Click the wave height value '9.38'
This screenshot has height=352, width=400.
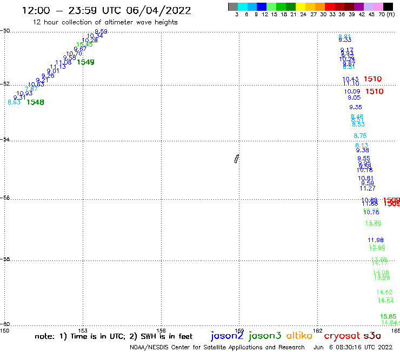click(x=363, y=151)
